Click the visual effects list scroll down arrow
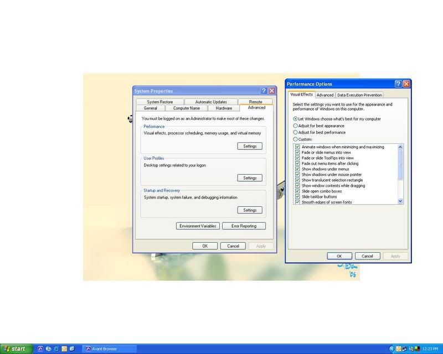443x354 pixels. point(400,201)
